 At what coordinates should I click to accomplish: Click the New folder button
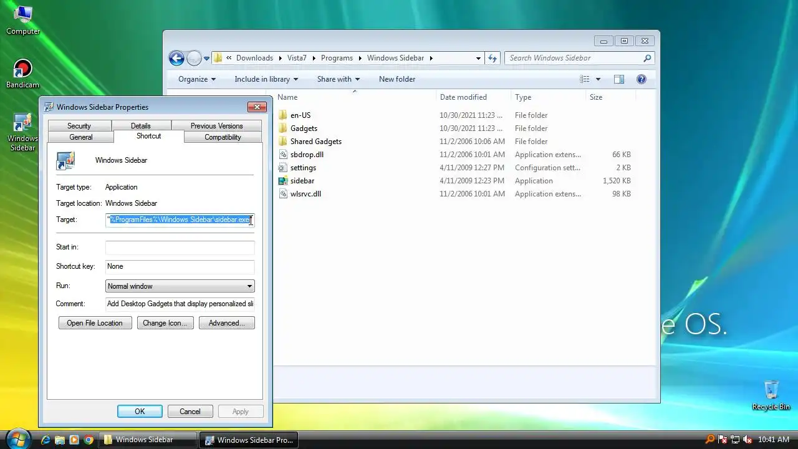[x=397, y=79]
